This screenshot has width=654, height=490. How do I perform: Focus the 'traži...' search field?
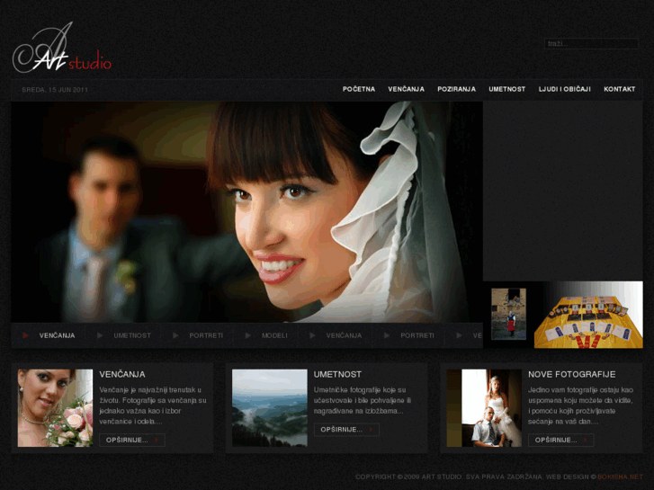(591, 43)
